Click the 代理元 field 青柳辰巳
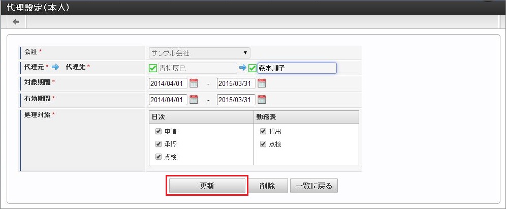 tap(198, 68)
